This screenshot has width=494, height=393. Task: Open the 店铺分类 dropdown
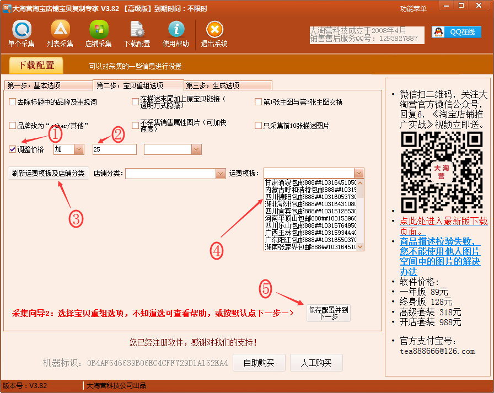[221, 173]
